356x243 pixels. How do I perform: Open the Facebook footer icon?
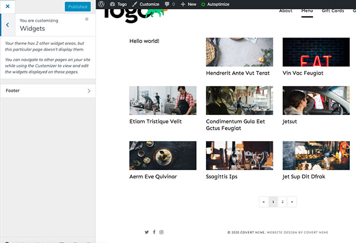154,232
